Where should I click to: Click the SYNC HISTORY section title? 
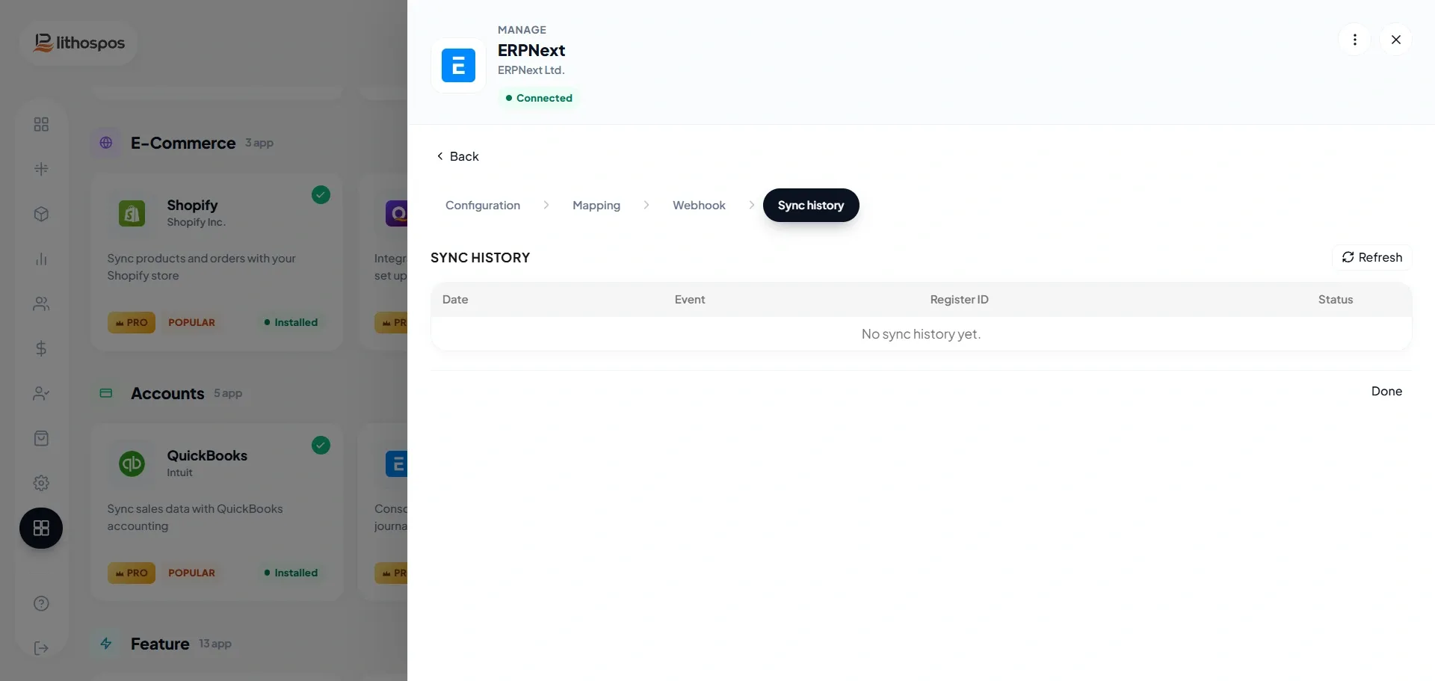[480, 257]
